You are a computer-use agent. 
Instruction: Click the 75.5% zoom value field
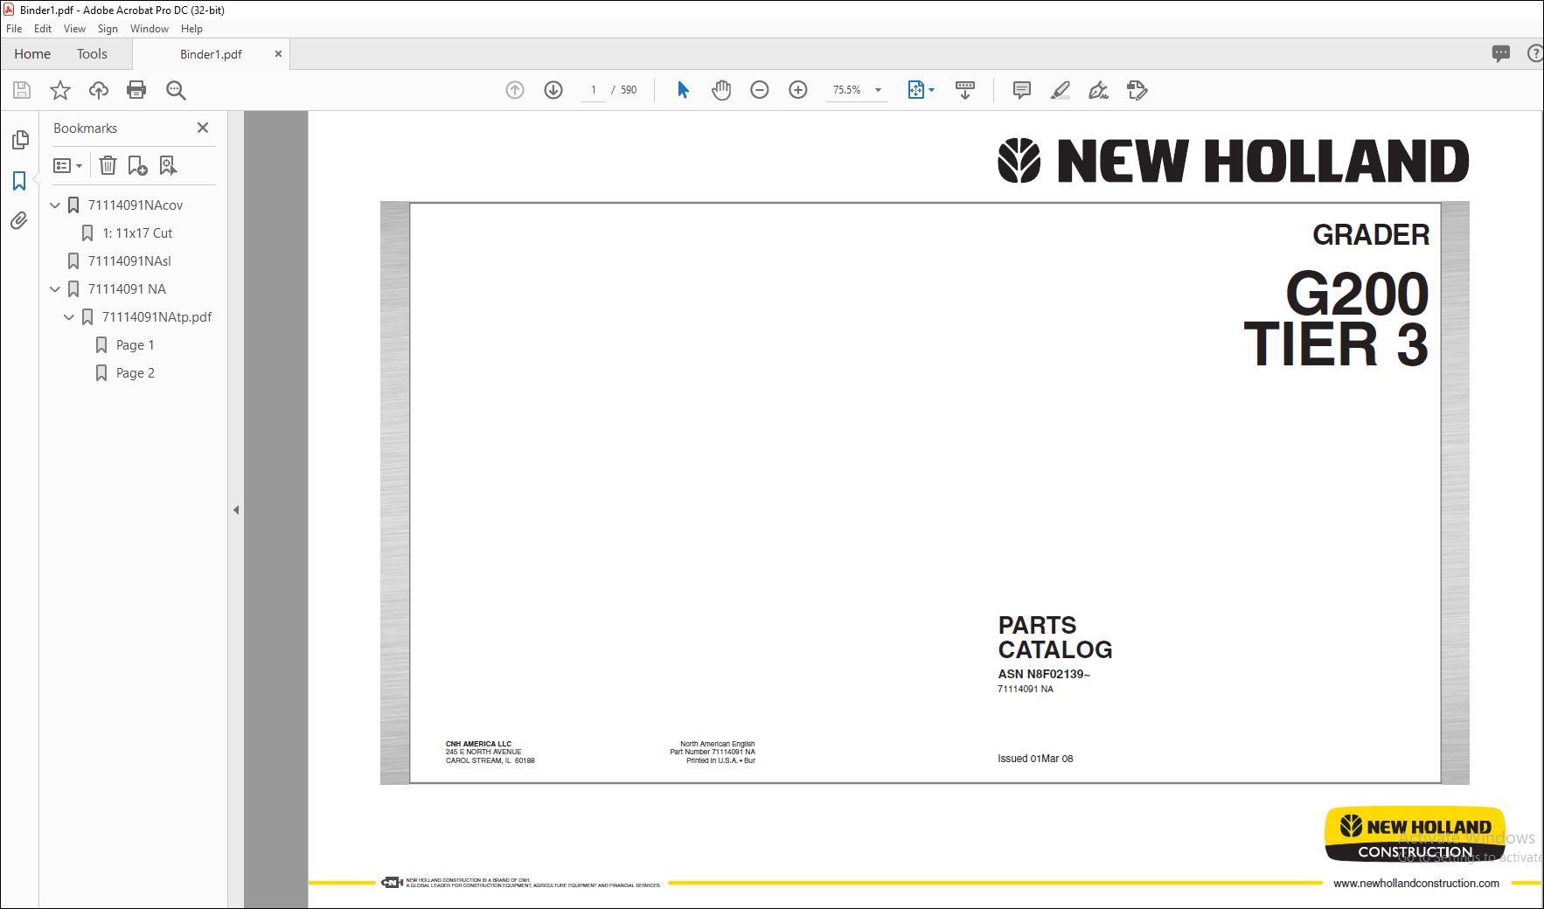[x=846, y=90]
